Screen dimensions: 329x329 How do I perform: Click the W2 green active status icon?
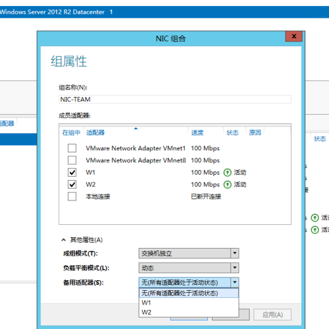coord(228,185)
